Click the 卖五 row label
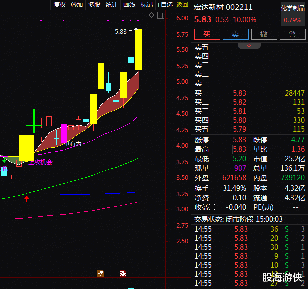Screen dimensions: 308x289 [201, 47]
